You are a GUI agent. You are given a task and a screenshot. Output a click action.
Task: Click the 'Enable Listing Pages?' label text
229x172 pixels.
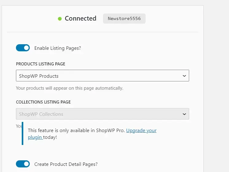58,48
